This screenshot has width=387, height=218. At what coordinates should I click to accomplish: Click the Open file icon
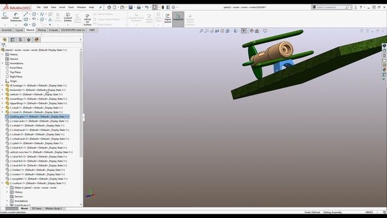122,7
